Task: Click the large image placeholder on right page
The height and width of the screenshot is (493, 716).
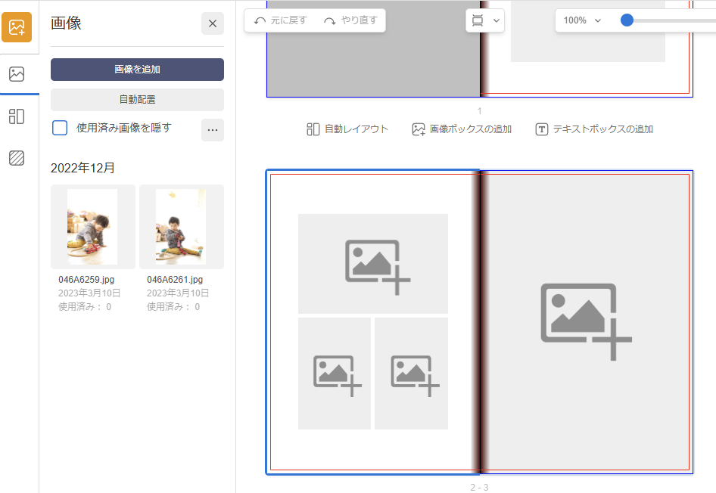Action: 586,321
